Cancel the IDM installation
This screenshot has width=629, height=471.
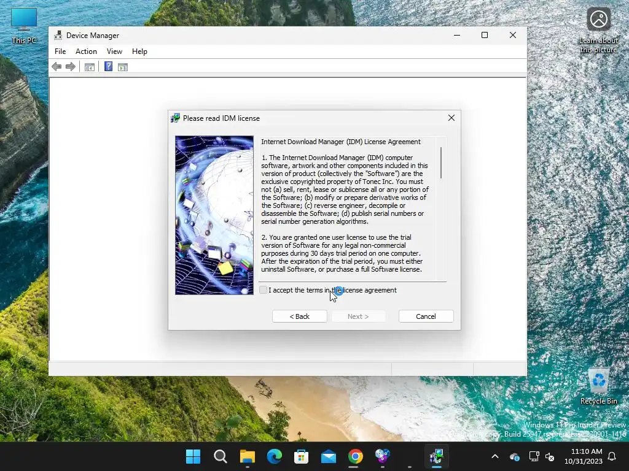(x=426, y=316)
